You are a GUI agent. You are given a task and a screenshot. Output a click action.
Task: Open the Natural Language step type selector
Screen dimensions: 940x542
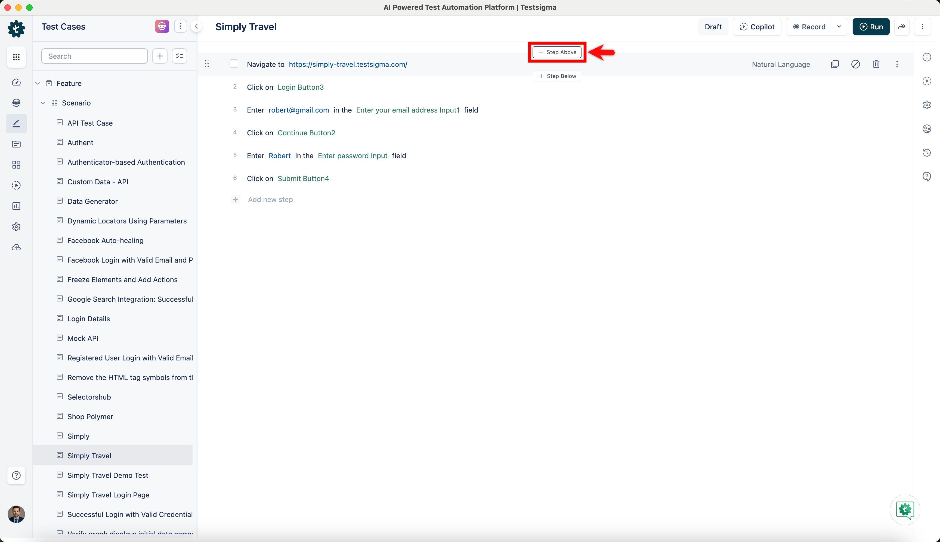click(781, 64)
